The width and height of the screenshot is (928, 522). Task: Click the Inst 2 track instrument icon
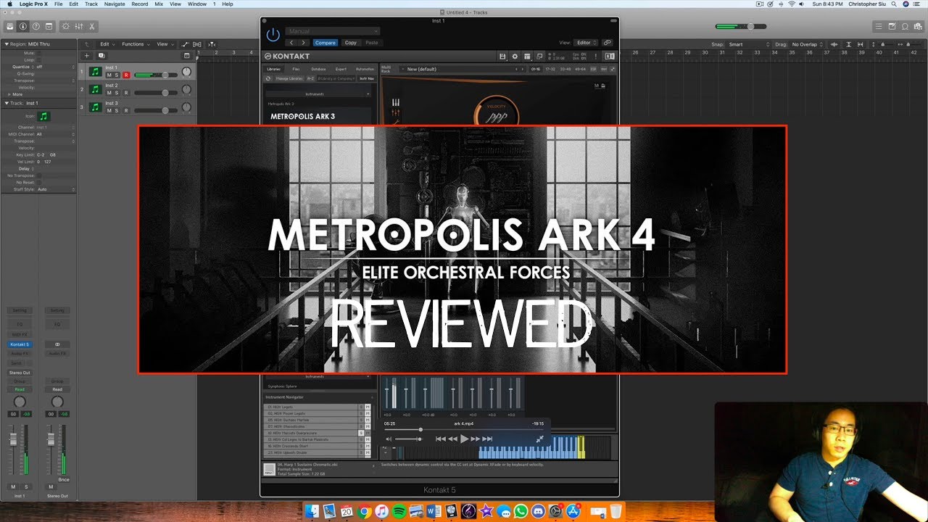click(95, 89)
